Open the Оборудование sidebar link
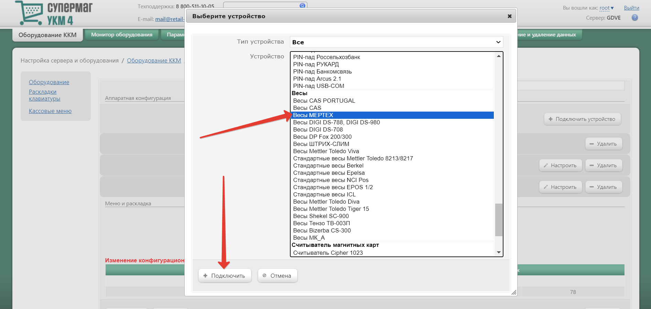The height and width of the screenshot is (309, 651). pos(49,82)
